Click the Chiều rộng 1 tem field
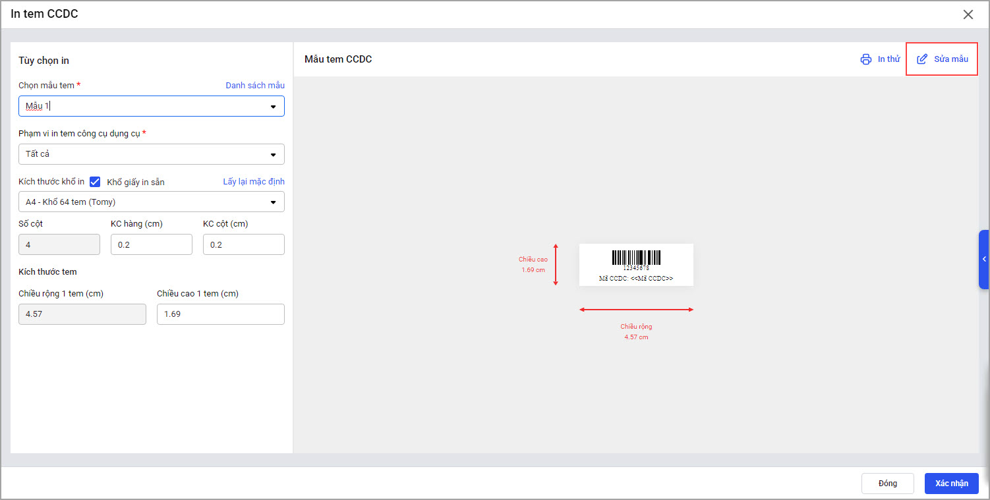Image resolution: width=990 pixels, height=500 pixels. click(82, 314)
